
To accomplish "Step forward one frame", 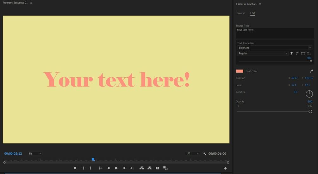I will pos(124,168).
